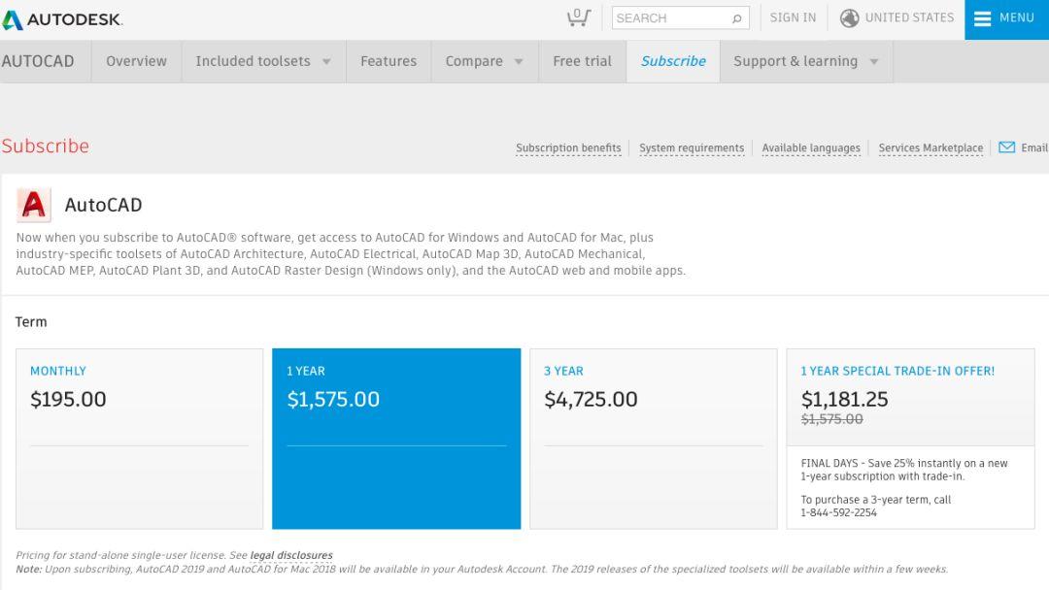The width and height of the screenshot is (1049, 590).
Task: Click the struck-through $1,575.00 price
Action: tap(831, 419)
